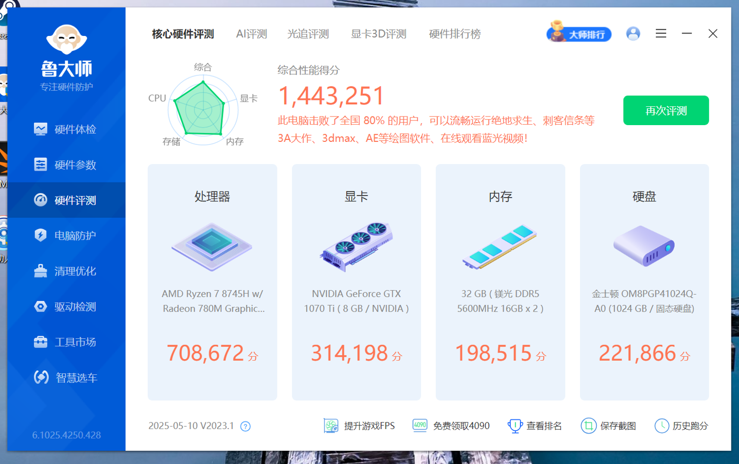This screenshot has height=464, width=739.
Task: Click the user account avatar icon
Action: coord(633,33)
